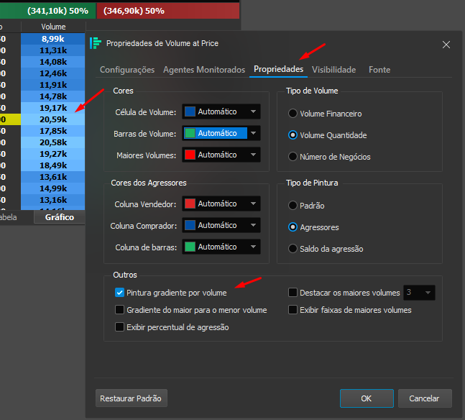The image size is (465, 420).
Task: Select the Volume Quantidade radio button
Action: pos(293,135)
